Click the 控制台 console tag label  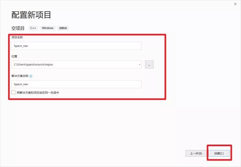point(63,28)
